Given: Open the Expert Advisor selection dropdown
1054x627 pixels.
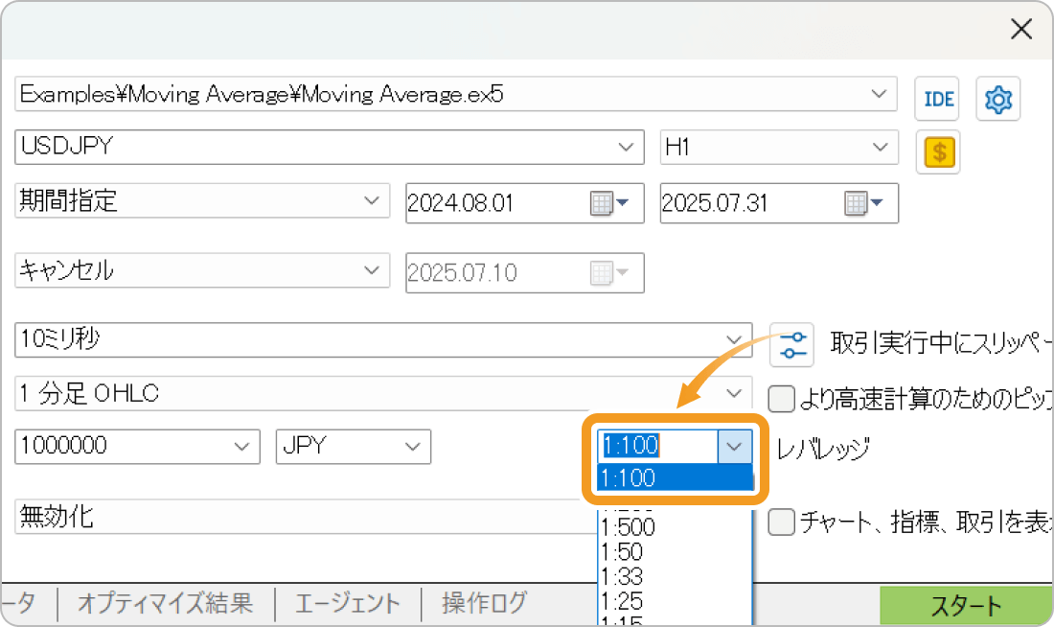Looking at the screenshot, I should (880, 94).
